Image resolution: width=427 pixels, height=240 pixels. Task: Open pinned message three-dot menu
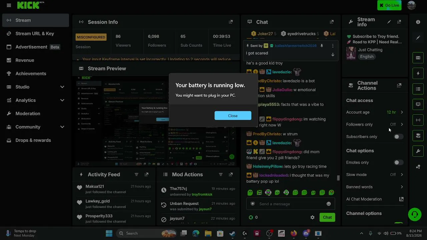tap(333, 46)
